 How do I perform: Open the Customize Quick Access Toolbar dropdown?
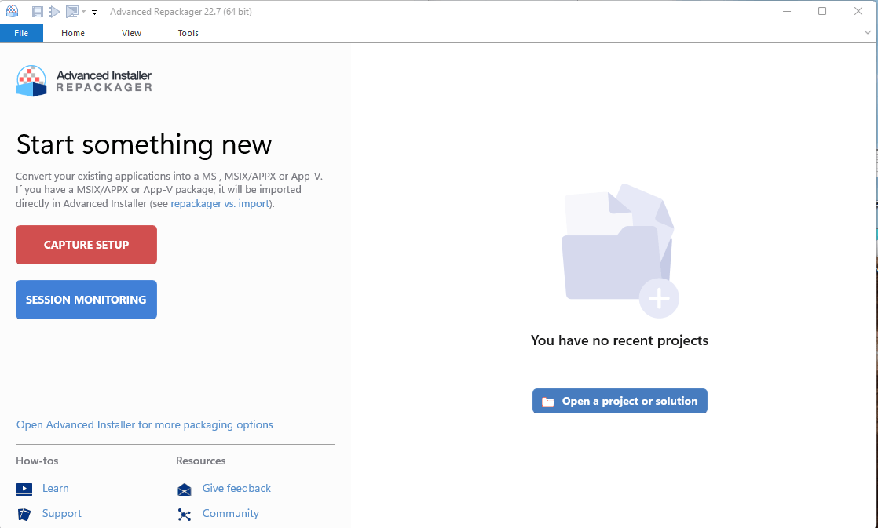click(x=94, y=13)
